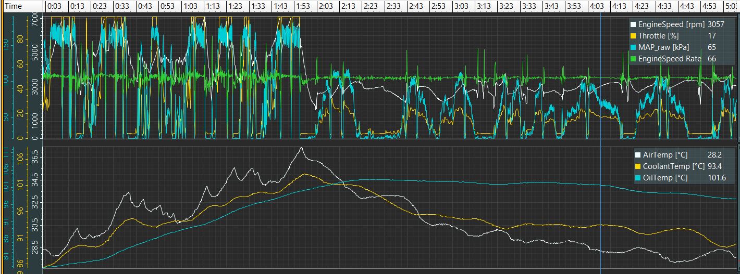The height and width of the screenshot is (274, 740).
Task: Click the 28.5 air temperature axis label
Action: [34, 246]
